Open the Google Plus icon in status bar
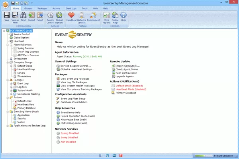Viewport: 239px width, 159px height. 121,155
